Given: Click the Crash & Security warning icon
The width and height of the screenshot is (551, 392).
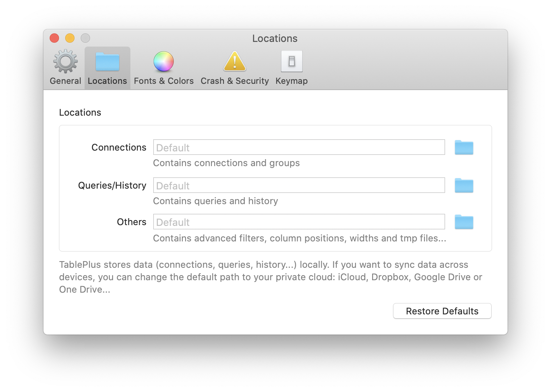Looking at the screenshot, I should pos(234,61).
